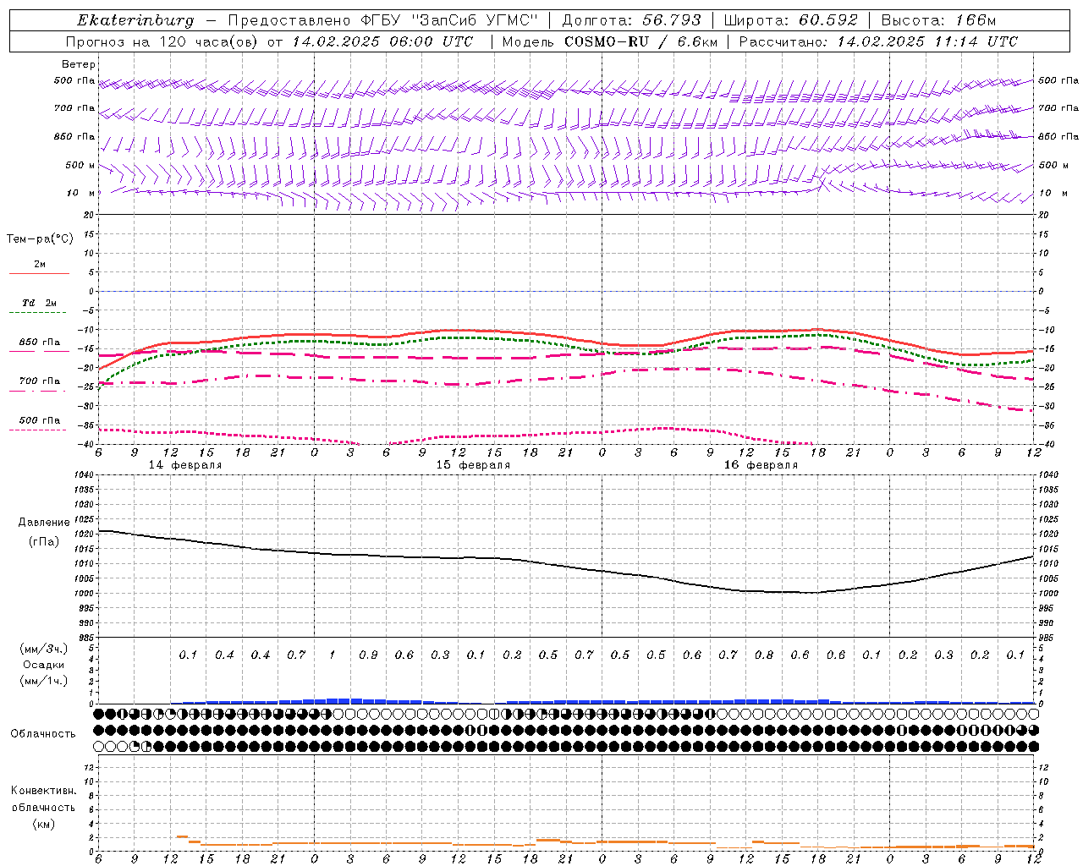Click the forecast start time 14.02.2025 06:00 UTC

coord(382,41)
